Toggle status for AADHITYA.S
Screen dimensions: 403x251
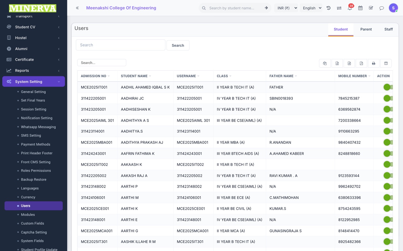[388, 131]
